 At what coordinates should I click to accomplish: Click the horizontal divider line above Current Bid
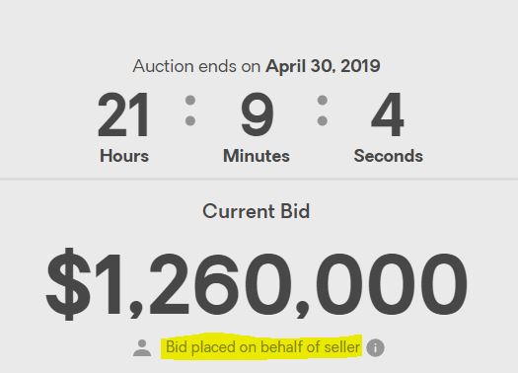point(259,179)
